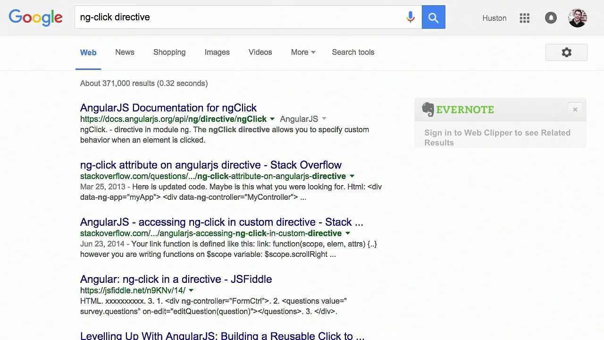Screen dimensions: 604x340
Task: Open the account profile picture menu
Action: click(578, 18)
